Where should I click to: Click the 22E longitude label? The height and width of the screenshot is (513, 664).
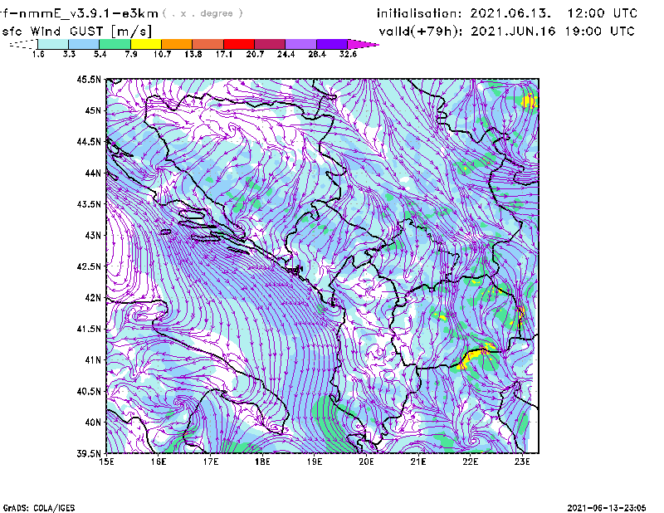[470, 462]
